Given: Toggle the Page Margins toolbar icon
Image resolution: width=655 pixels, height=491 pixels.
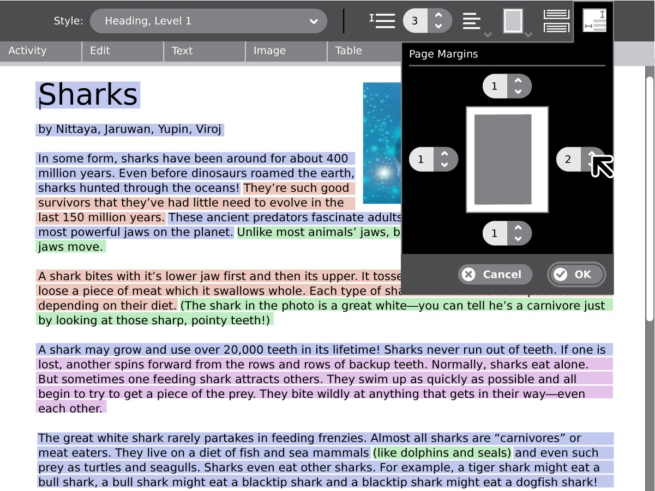Looking at the screenshot, I should coord(594,22).
